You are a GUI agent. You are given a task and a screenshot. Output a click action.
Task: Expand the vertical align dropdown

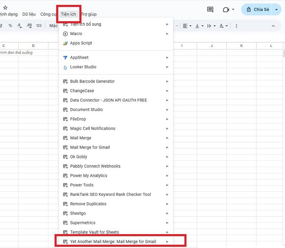point(199,26)
